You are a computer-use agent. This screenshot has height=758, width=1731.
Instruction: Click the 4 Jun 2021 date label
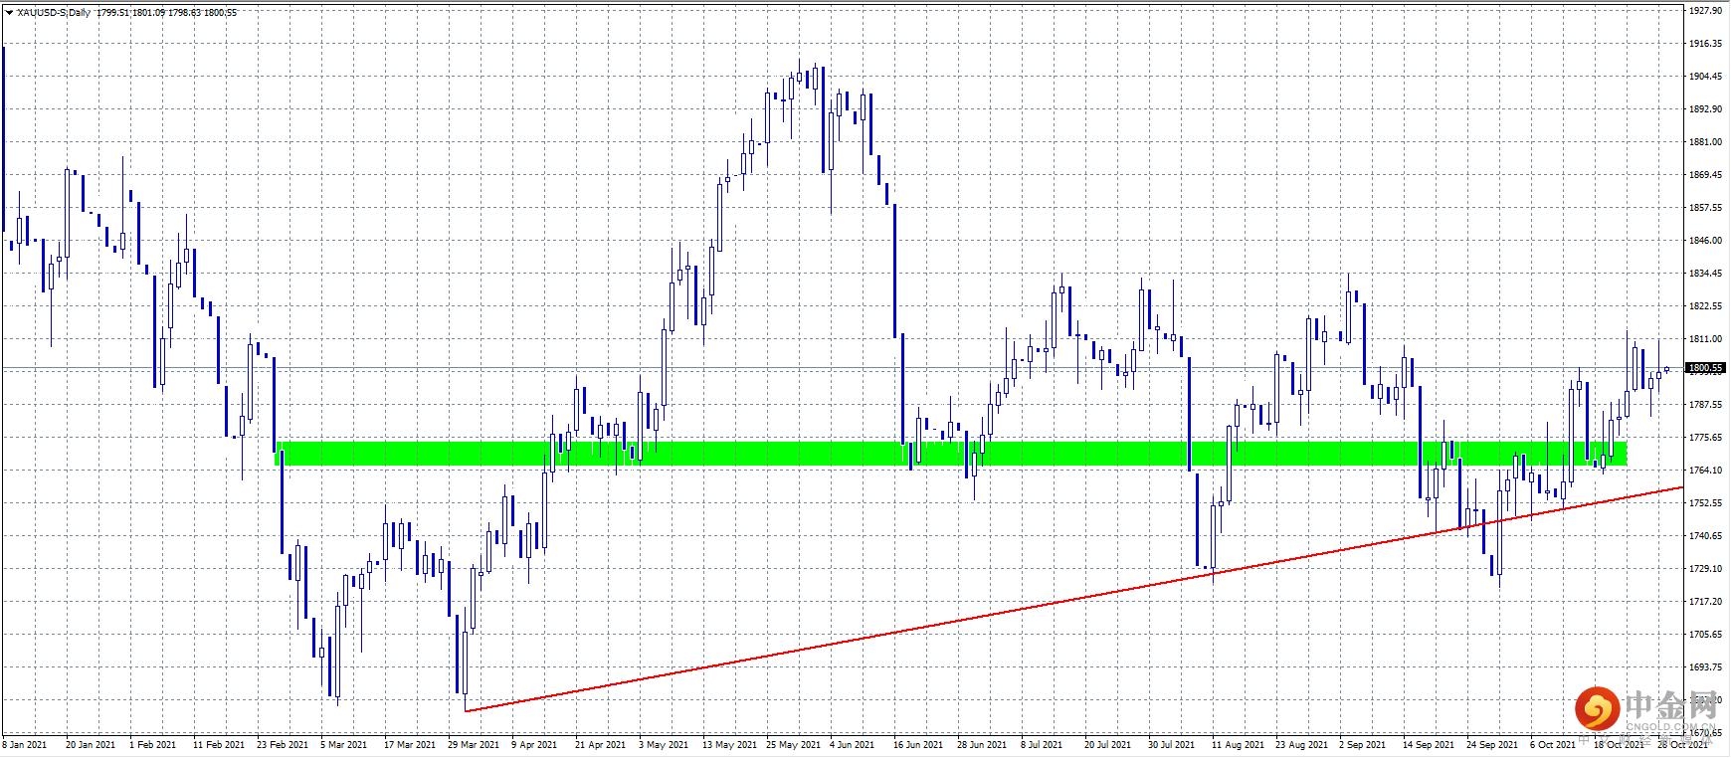(853, 745)
